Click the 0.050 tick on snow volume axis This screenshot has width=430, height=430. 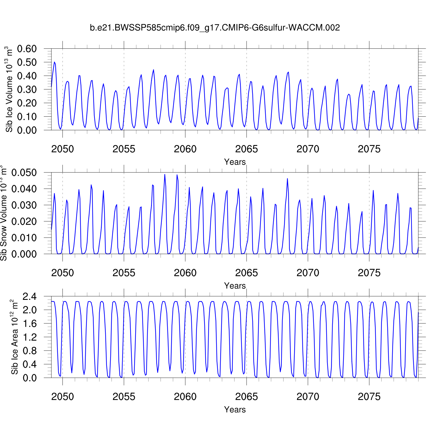click(x=24, y=173)
